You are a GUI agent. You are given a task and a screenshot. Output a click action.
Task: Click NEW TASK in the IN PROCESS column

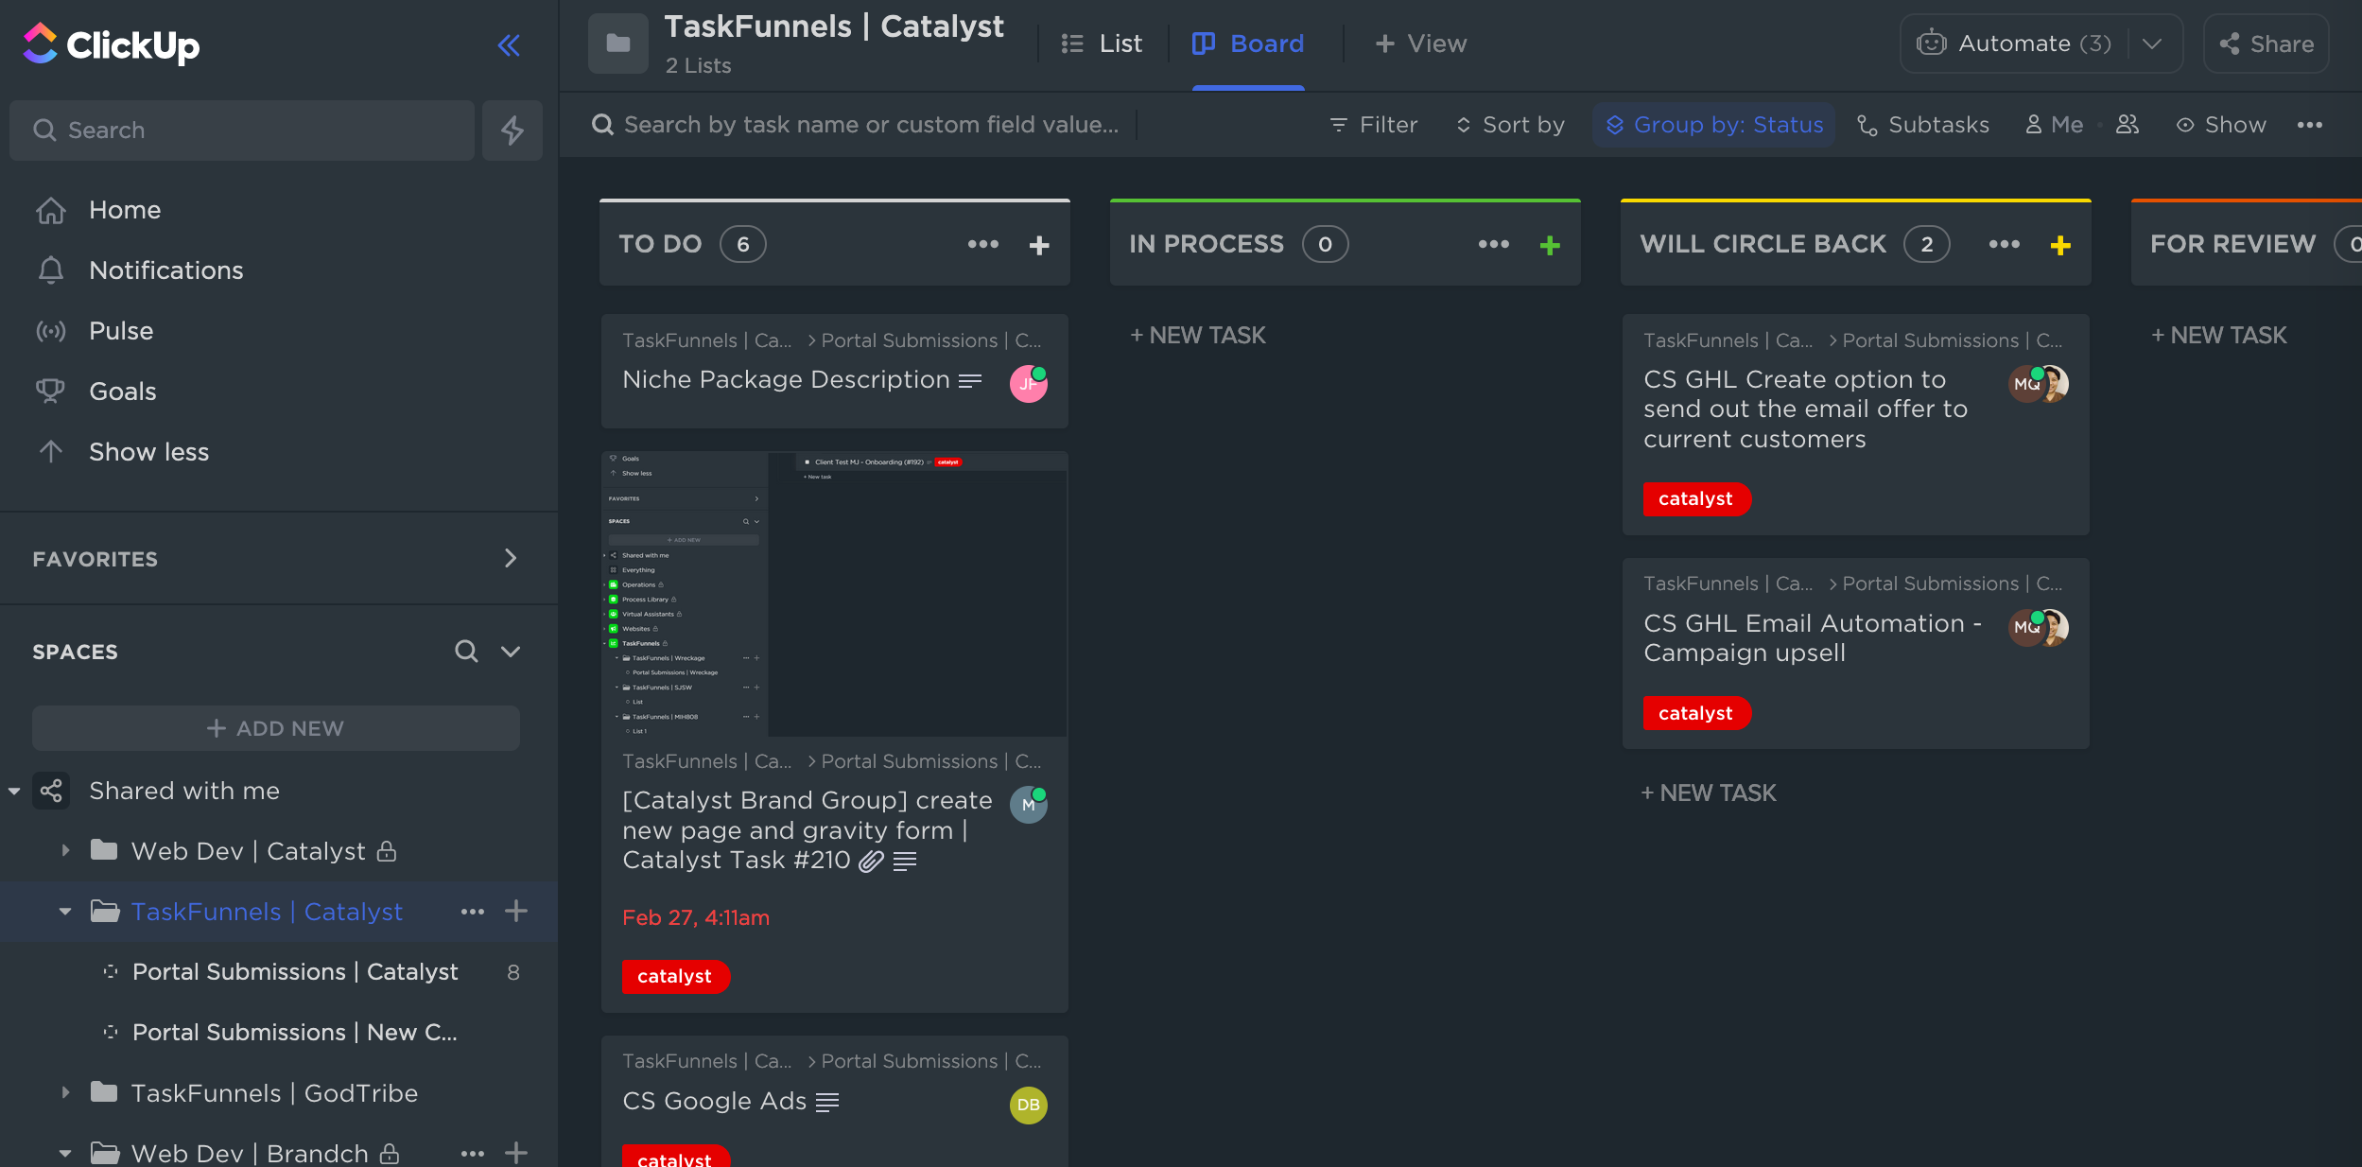pos(1197,335)
